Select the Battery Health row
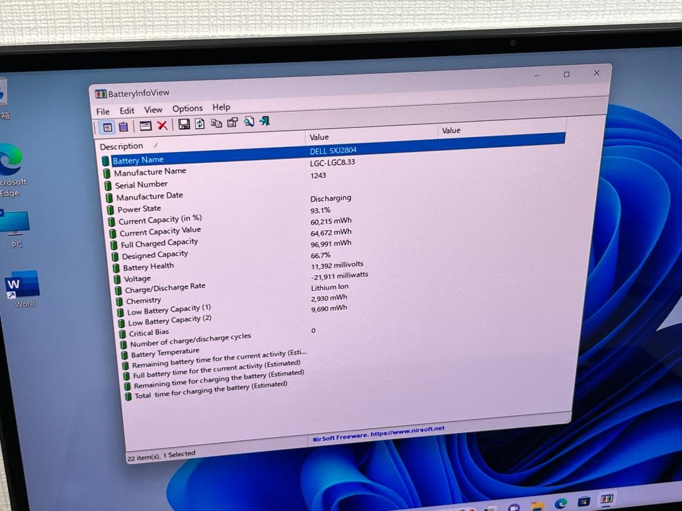Screen dimensions: 682x511 [x=148, y=267]
